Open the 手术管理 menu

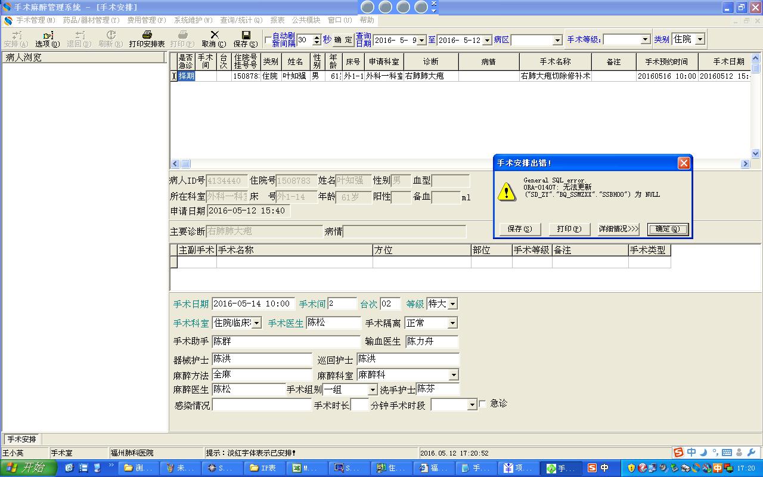[35, 20]
